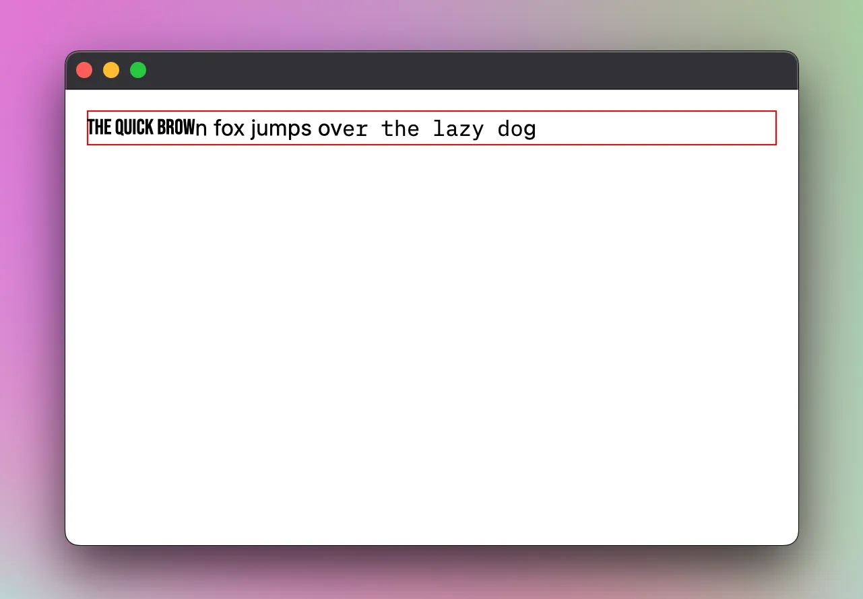
Task: Click the word "fox"
Action: [229, 128]
